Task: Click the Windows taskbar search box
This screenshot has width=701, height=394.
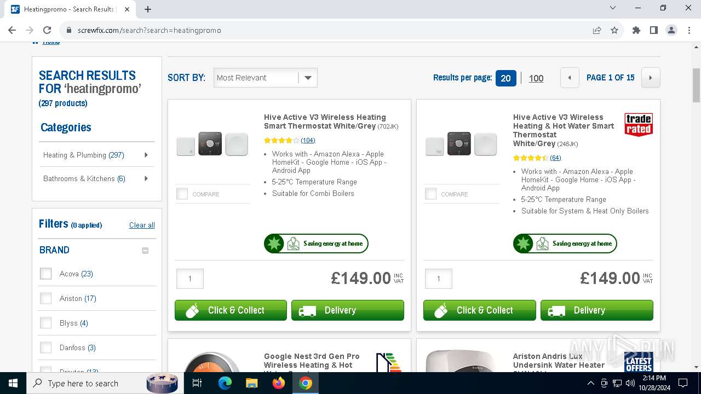Action: [x=104, y=383]
